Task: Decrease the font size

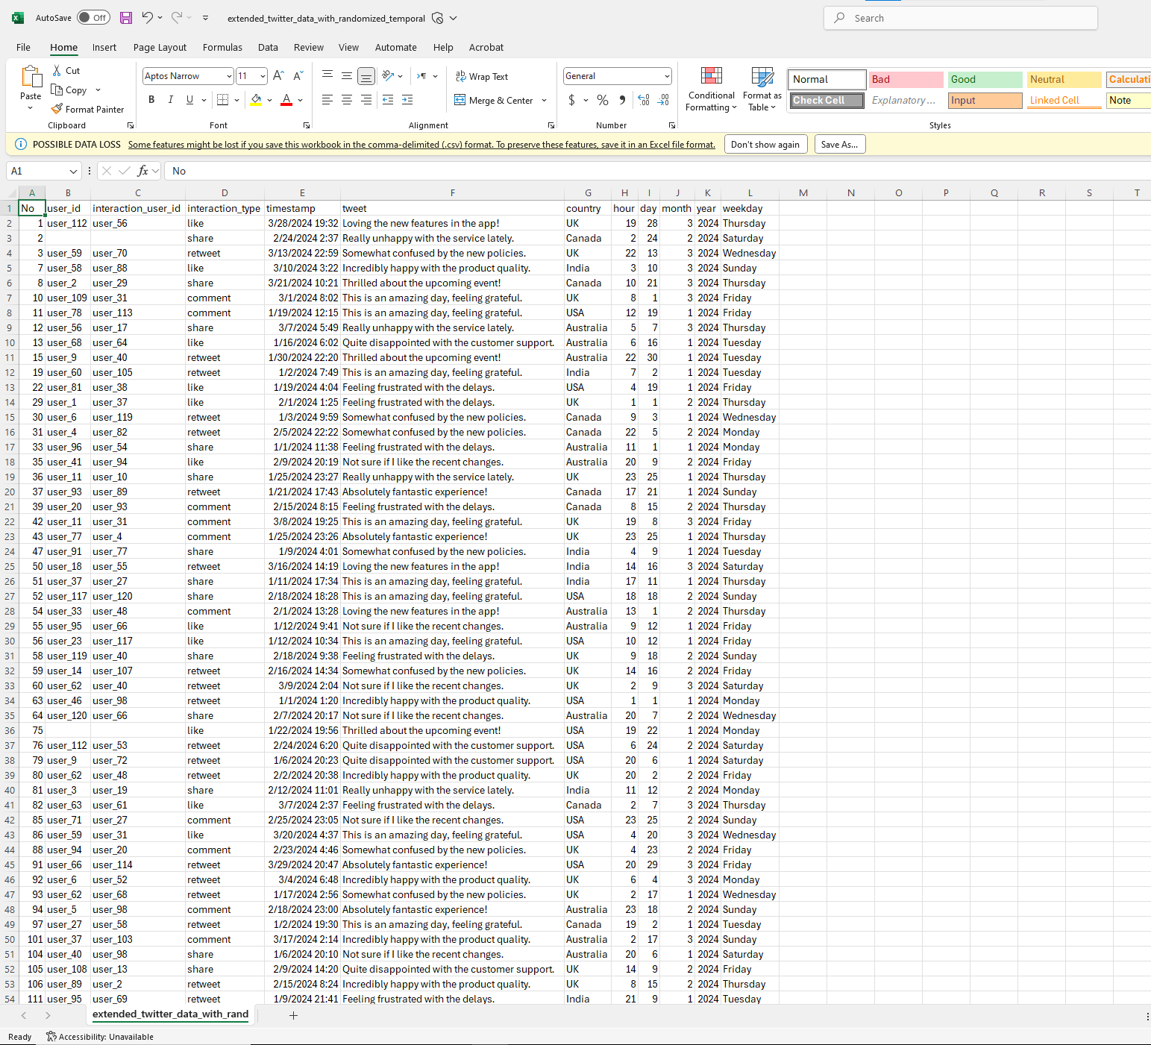Action: pyautogui.click(x=298, y=76)
